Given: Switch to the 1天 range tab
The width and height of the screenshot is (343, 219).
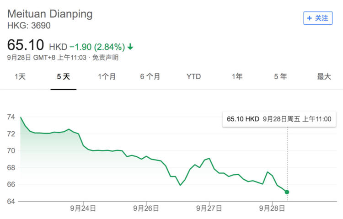Looking at the screenshot, I should [x=20, y=76].
